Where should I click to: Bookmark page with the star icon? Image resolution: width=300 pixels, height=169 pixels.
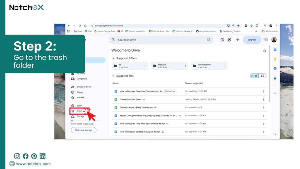(238, 25)
